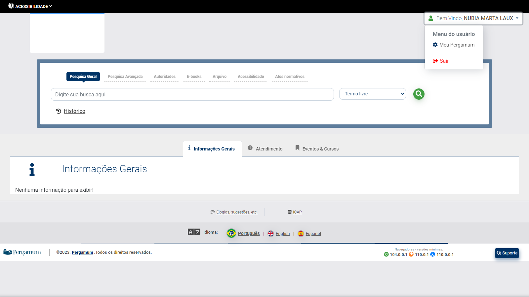529x297 pixels.
Task: Go to the E-books search tab
Action: click(x=194, y=77)
